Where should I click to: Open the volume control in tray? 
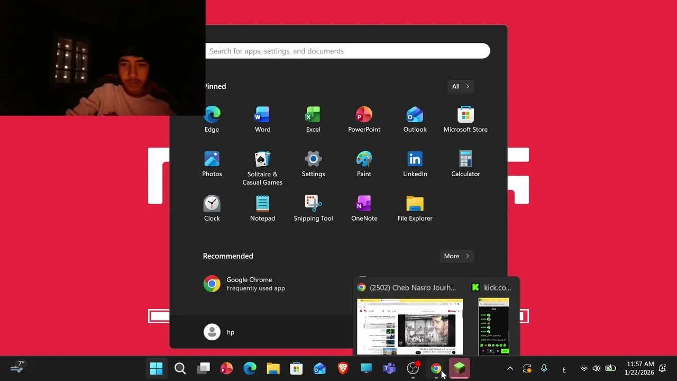click(x=597, y=368)
